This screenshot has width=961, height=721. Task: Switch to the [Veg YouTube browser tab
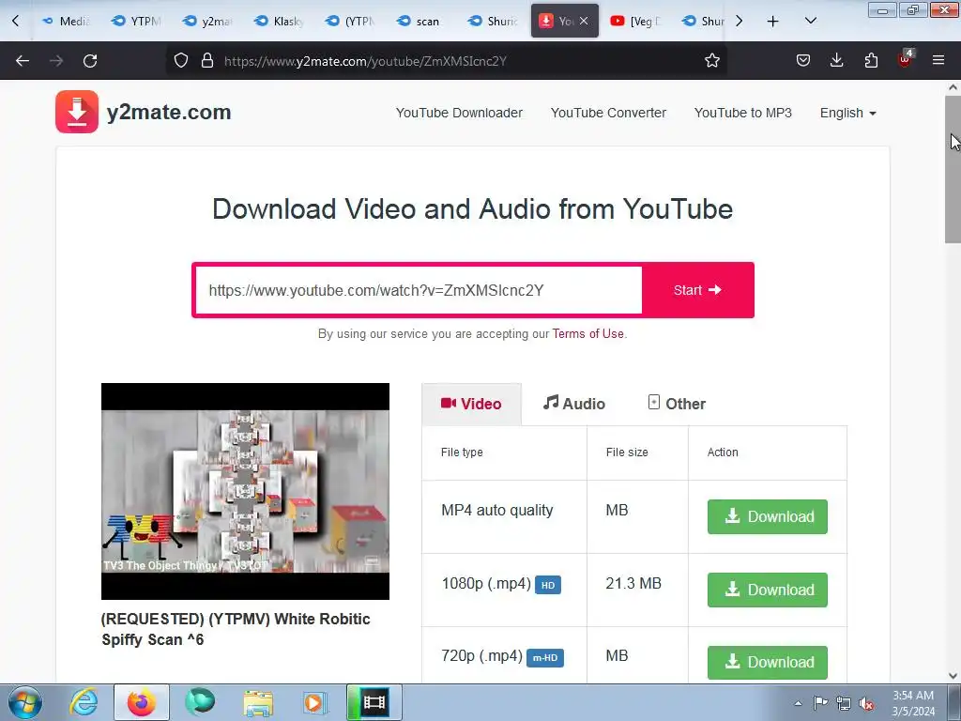tap(635, 21)
